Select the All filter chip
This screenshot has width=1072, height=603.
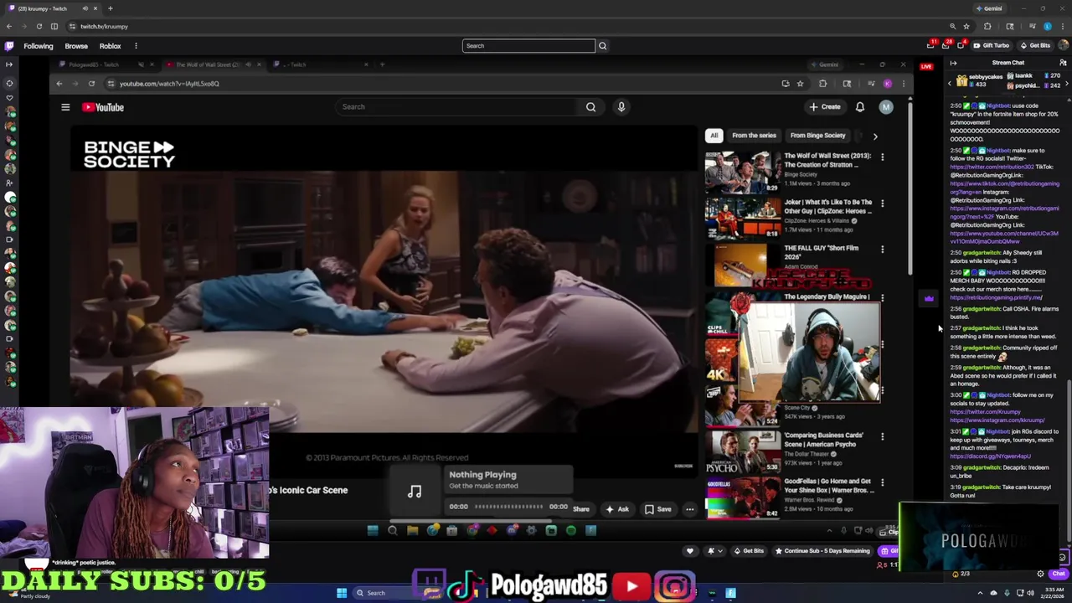(714, 135)
